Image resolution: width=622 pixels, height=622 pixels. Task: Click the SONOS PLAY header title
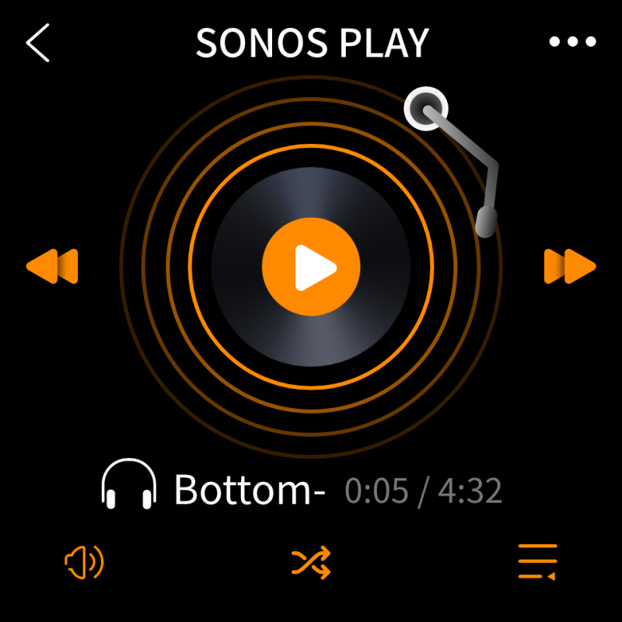(313, 43)
